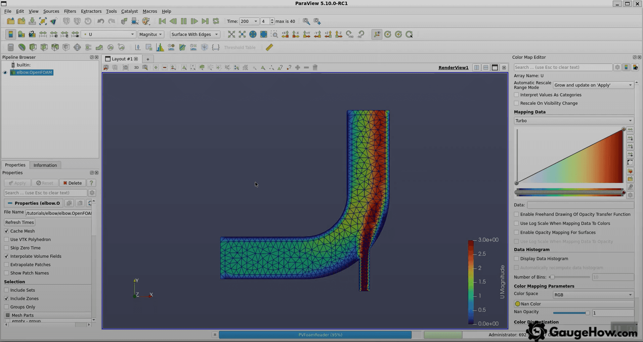The image size is (643, 342).
Task: Open the Filters menu
Action: (x=70, y=11)
